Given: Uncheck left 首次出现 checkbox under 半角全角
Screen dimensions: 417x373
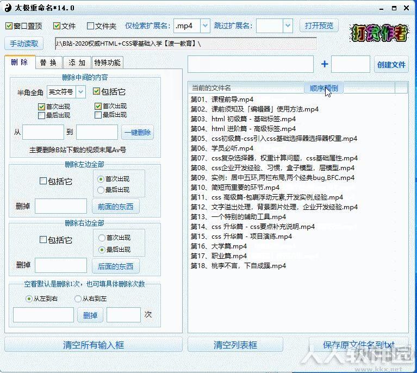Looking at the screenshot, I should pos(41,107).
